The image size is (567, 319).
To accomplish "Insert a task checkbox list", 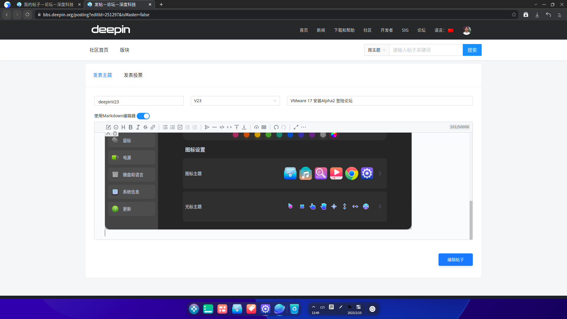I will (180, 127).
